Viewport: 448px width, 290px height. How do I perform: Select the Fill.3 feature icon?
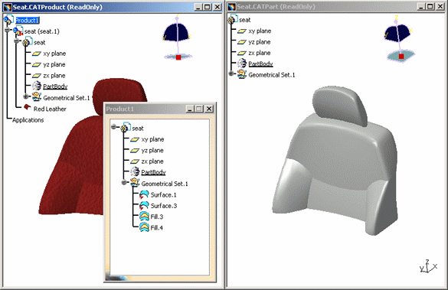144,217
